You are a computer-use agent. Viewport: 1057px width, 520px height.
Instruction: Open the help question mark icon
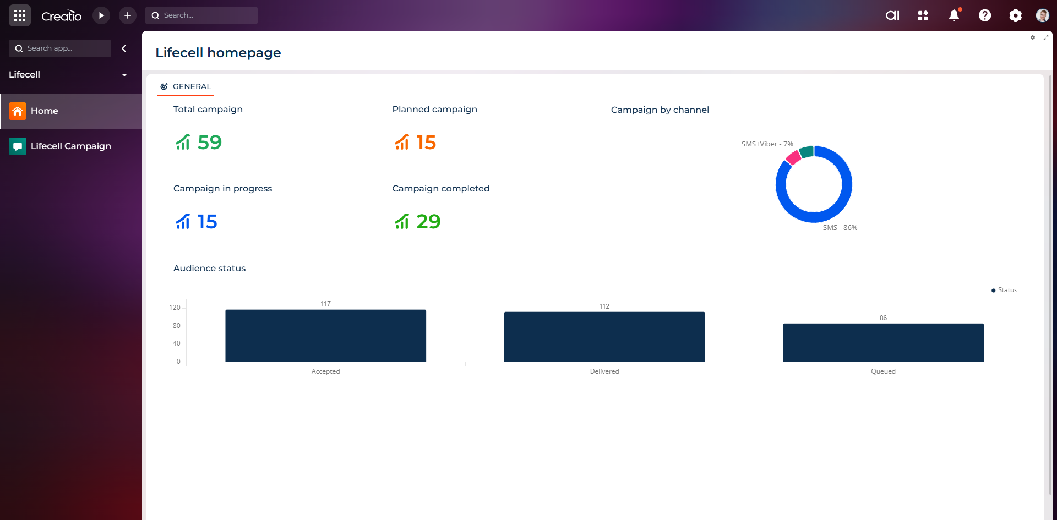coord(985,15)
